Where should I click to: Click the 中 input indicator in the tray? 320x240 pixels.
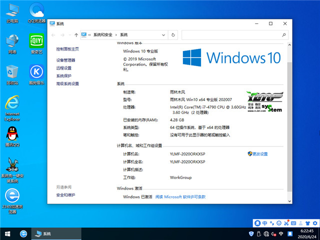coord(281,234)
